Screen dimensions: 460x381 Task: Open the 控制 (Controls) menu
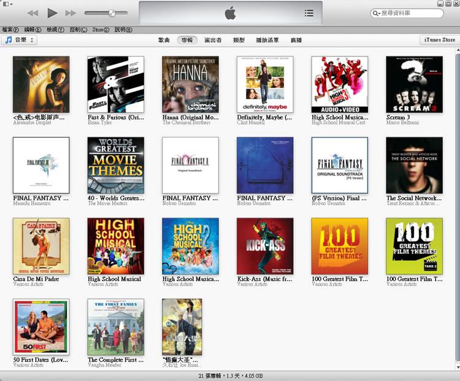(79, 29)
